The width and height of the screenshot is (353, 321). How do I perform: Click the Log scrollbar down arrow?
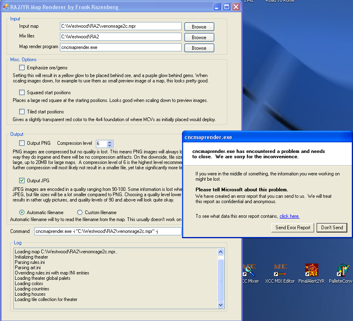(x=221, y=305)
